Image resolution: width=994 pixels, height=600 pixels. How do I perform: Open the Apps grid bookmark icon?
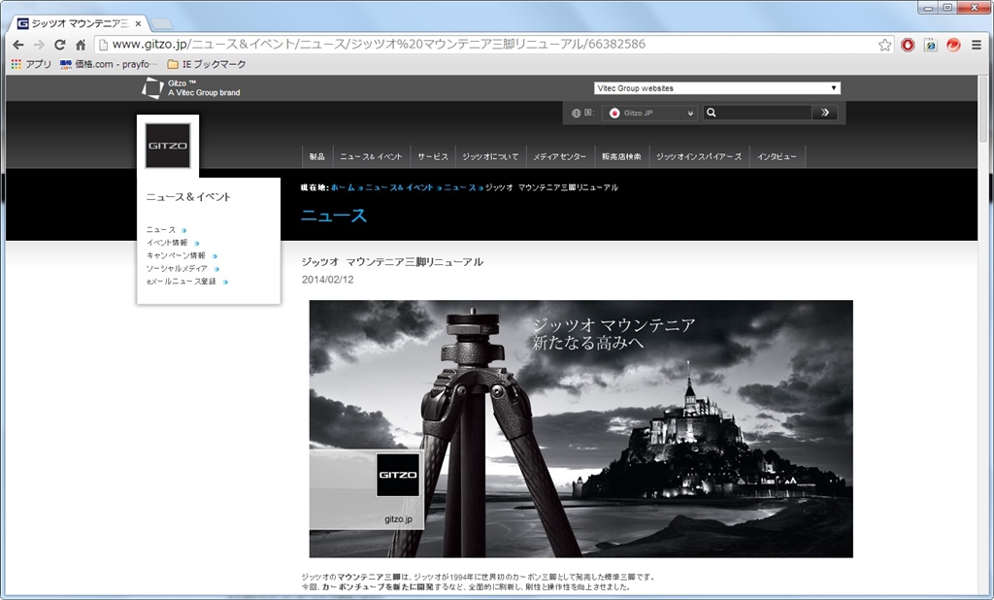click(x=17, y=64)
